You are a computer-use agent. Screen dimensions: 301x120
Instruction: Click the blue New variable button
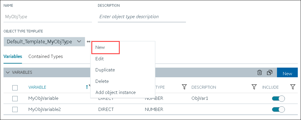pyautogui.click(x=287, y=73)
